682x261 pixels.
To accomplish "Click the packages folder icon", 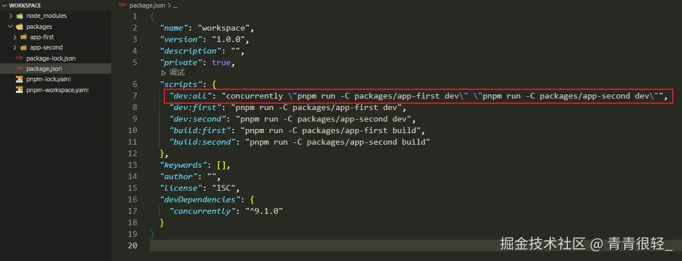I will (x=20, y=27).
